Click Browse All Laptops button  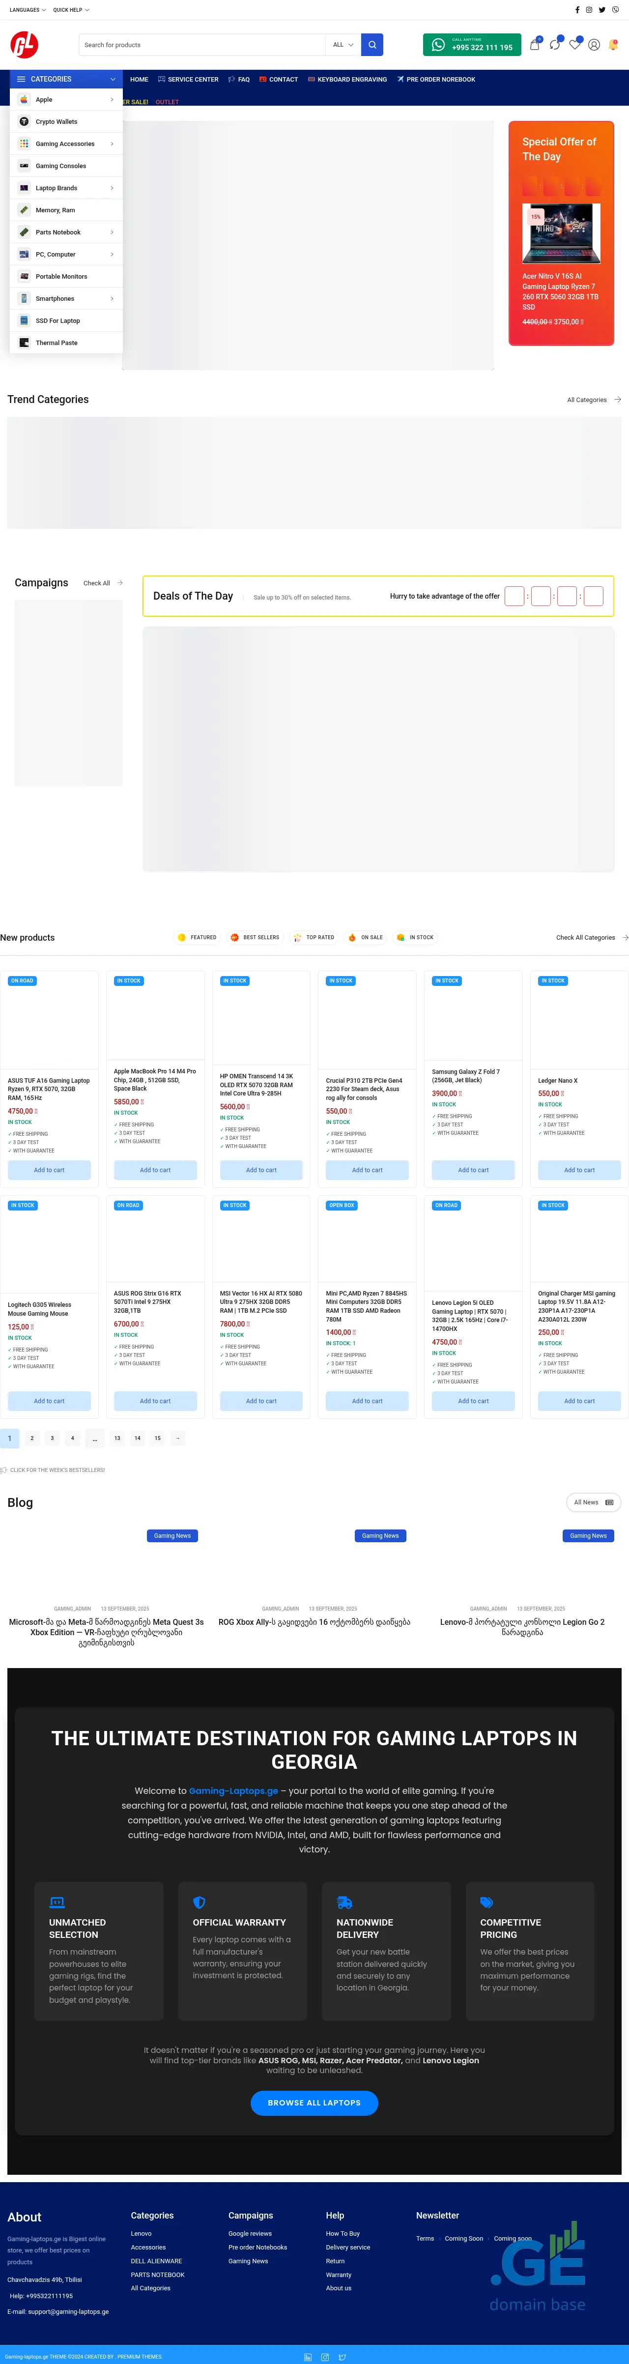314,2103
